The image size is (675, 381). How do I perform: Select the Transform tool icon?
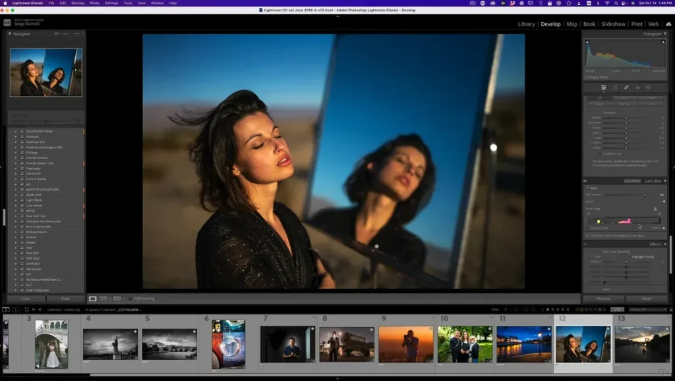click(x=603, y=87)
